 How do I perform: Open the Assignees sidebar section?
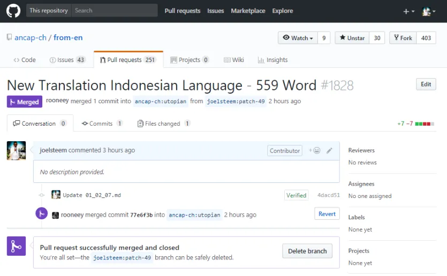(x=361, y=183)
